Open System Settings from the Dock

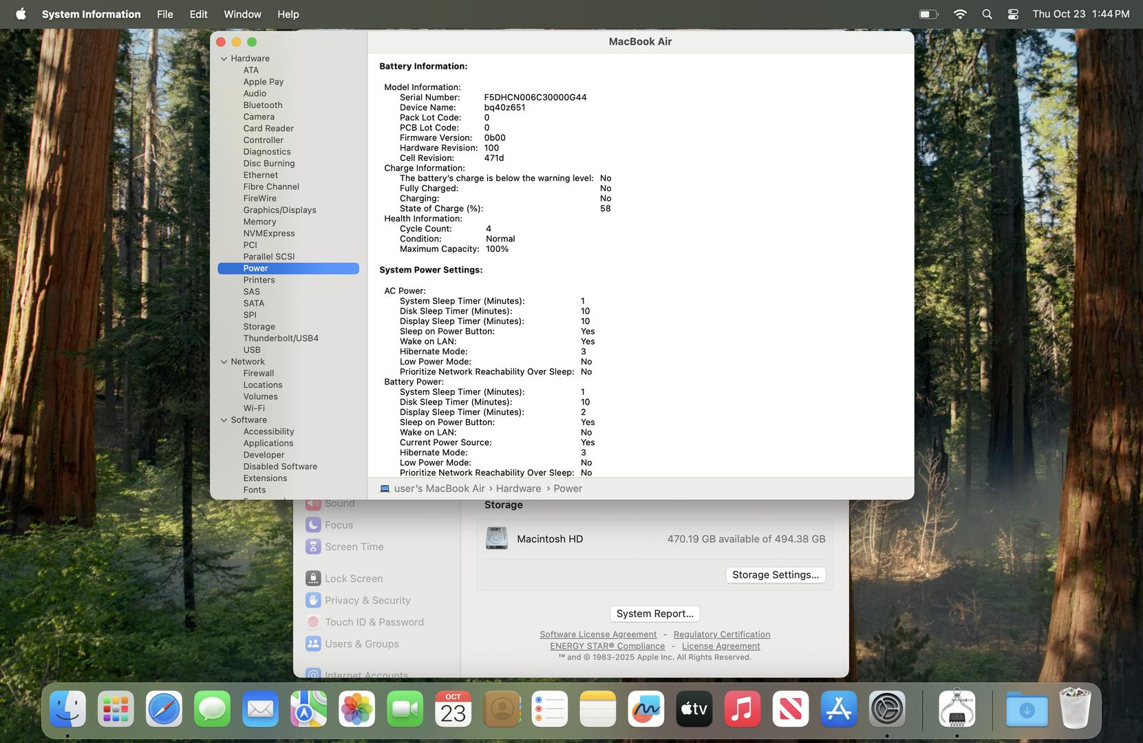tap(886, 709)
